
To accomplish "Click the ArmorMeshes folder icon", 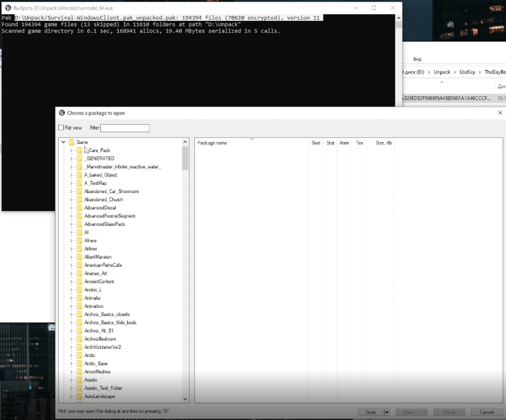I will click(79, 371).
